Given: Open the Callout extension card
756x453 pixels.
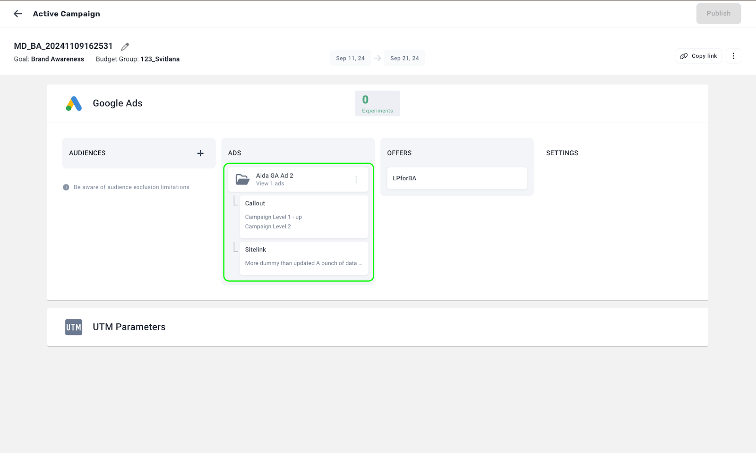Looking at the screenshot, I should tap(303, 217).
